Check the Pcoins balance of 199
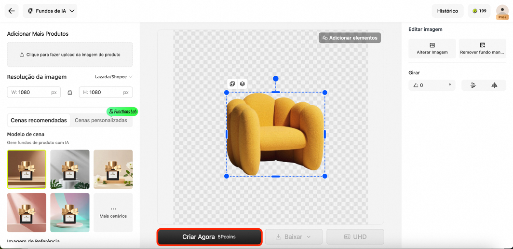Viewport: 513px width, 249px height. pos(479,11)
